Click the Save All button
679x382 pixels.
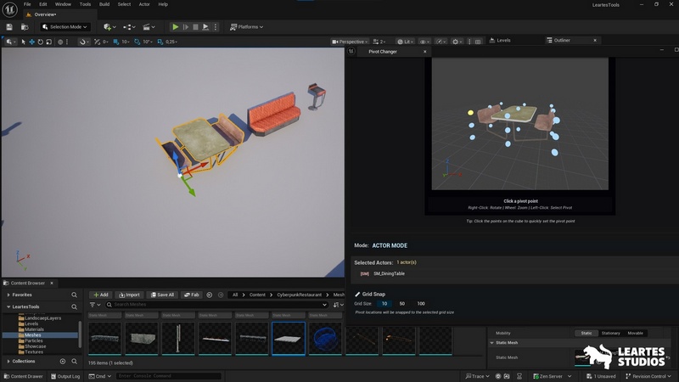(x=161, y=295)
